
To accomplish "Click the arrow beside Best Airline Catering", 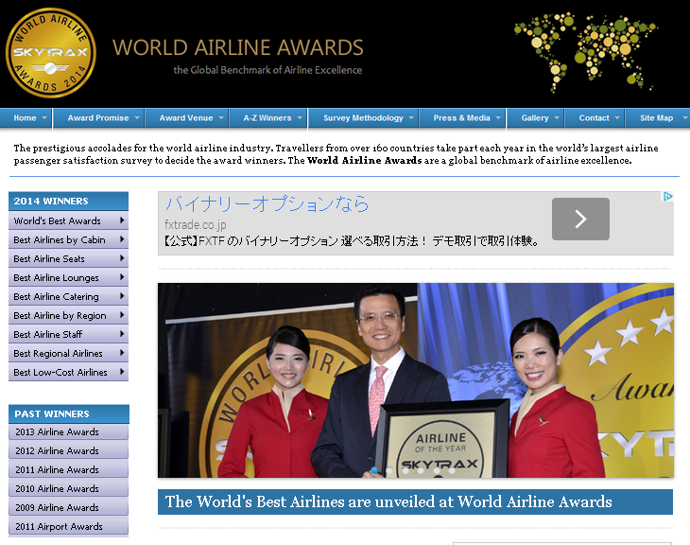I will tap(122, 296).
